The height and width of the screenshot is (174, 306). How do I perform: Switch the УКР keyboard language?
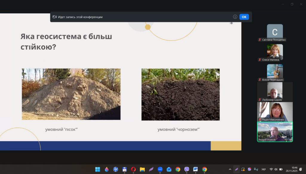[264, 169]
